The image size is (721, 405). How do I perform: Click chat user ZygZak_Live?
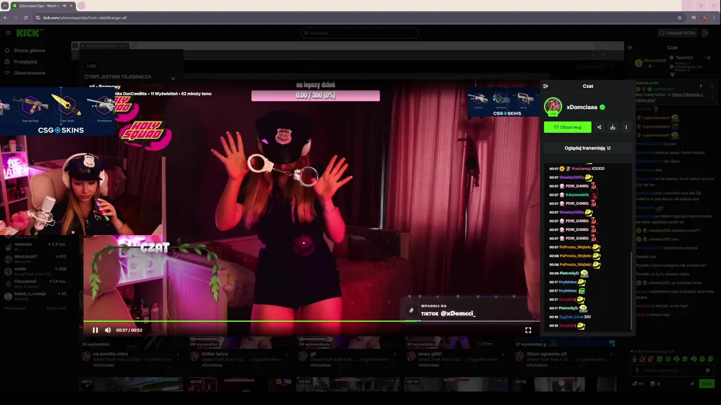coord(570,317)
